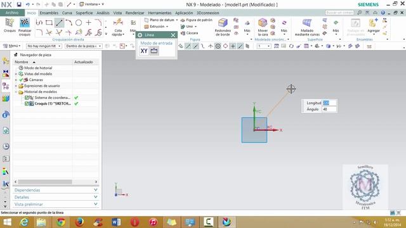
Task: Click the Mover la cara tool
Action: (x=263, y=27)
